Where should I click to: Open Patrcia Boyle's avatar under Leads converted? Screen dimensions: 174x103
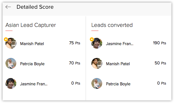pos(97,83)
